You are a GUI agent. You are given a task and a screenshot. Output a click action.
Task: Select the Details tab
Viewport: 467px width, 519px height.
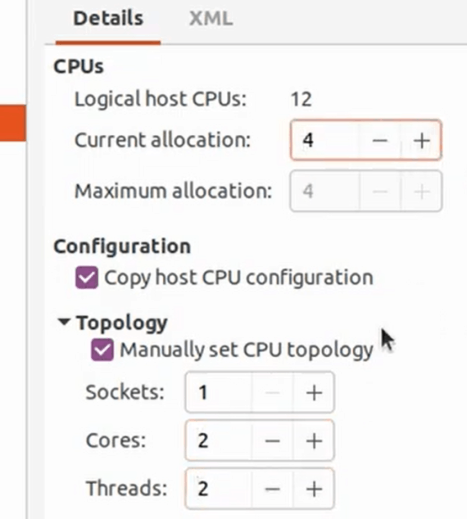click(x=108, y=18)
